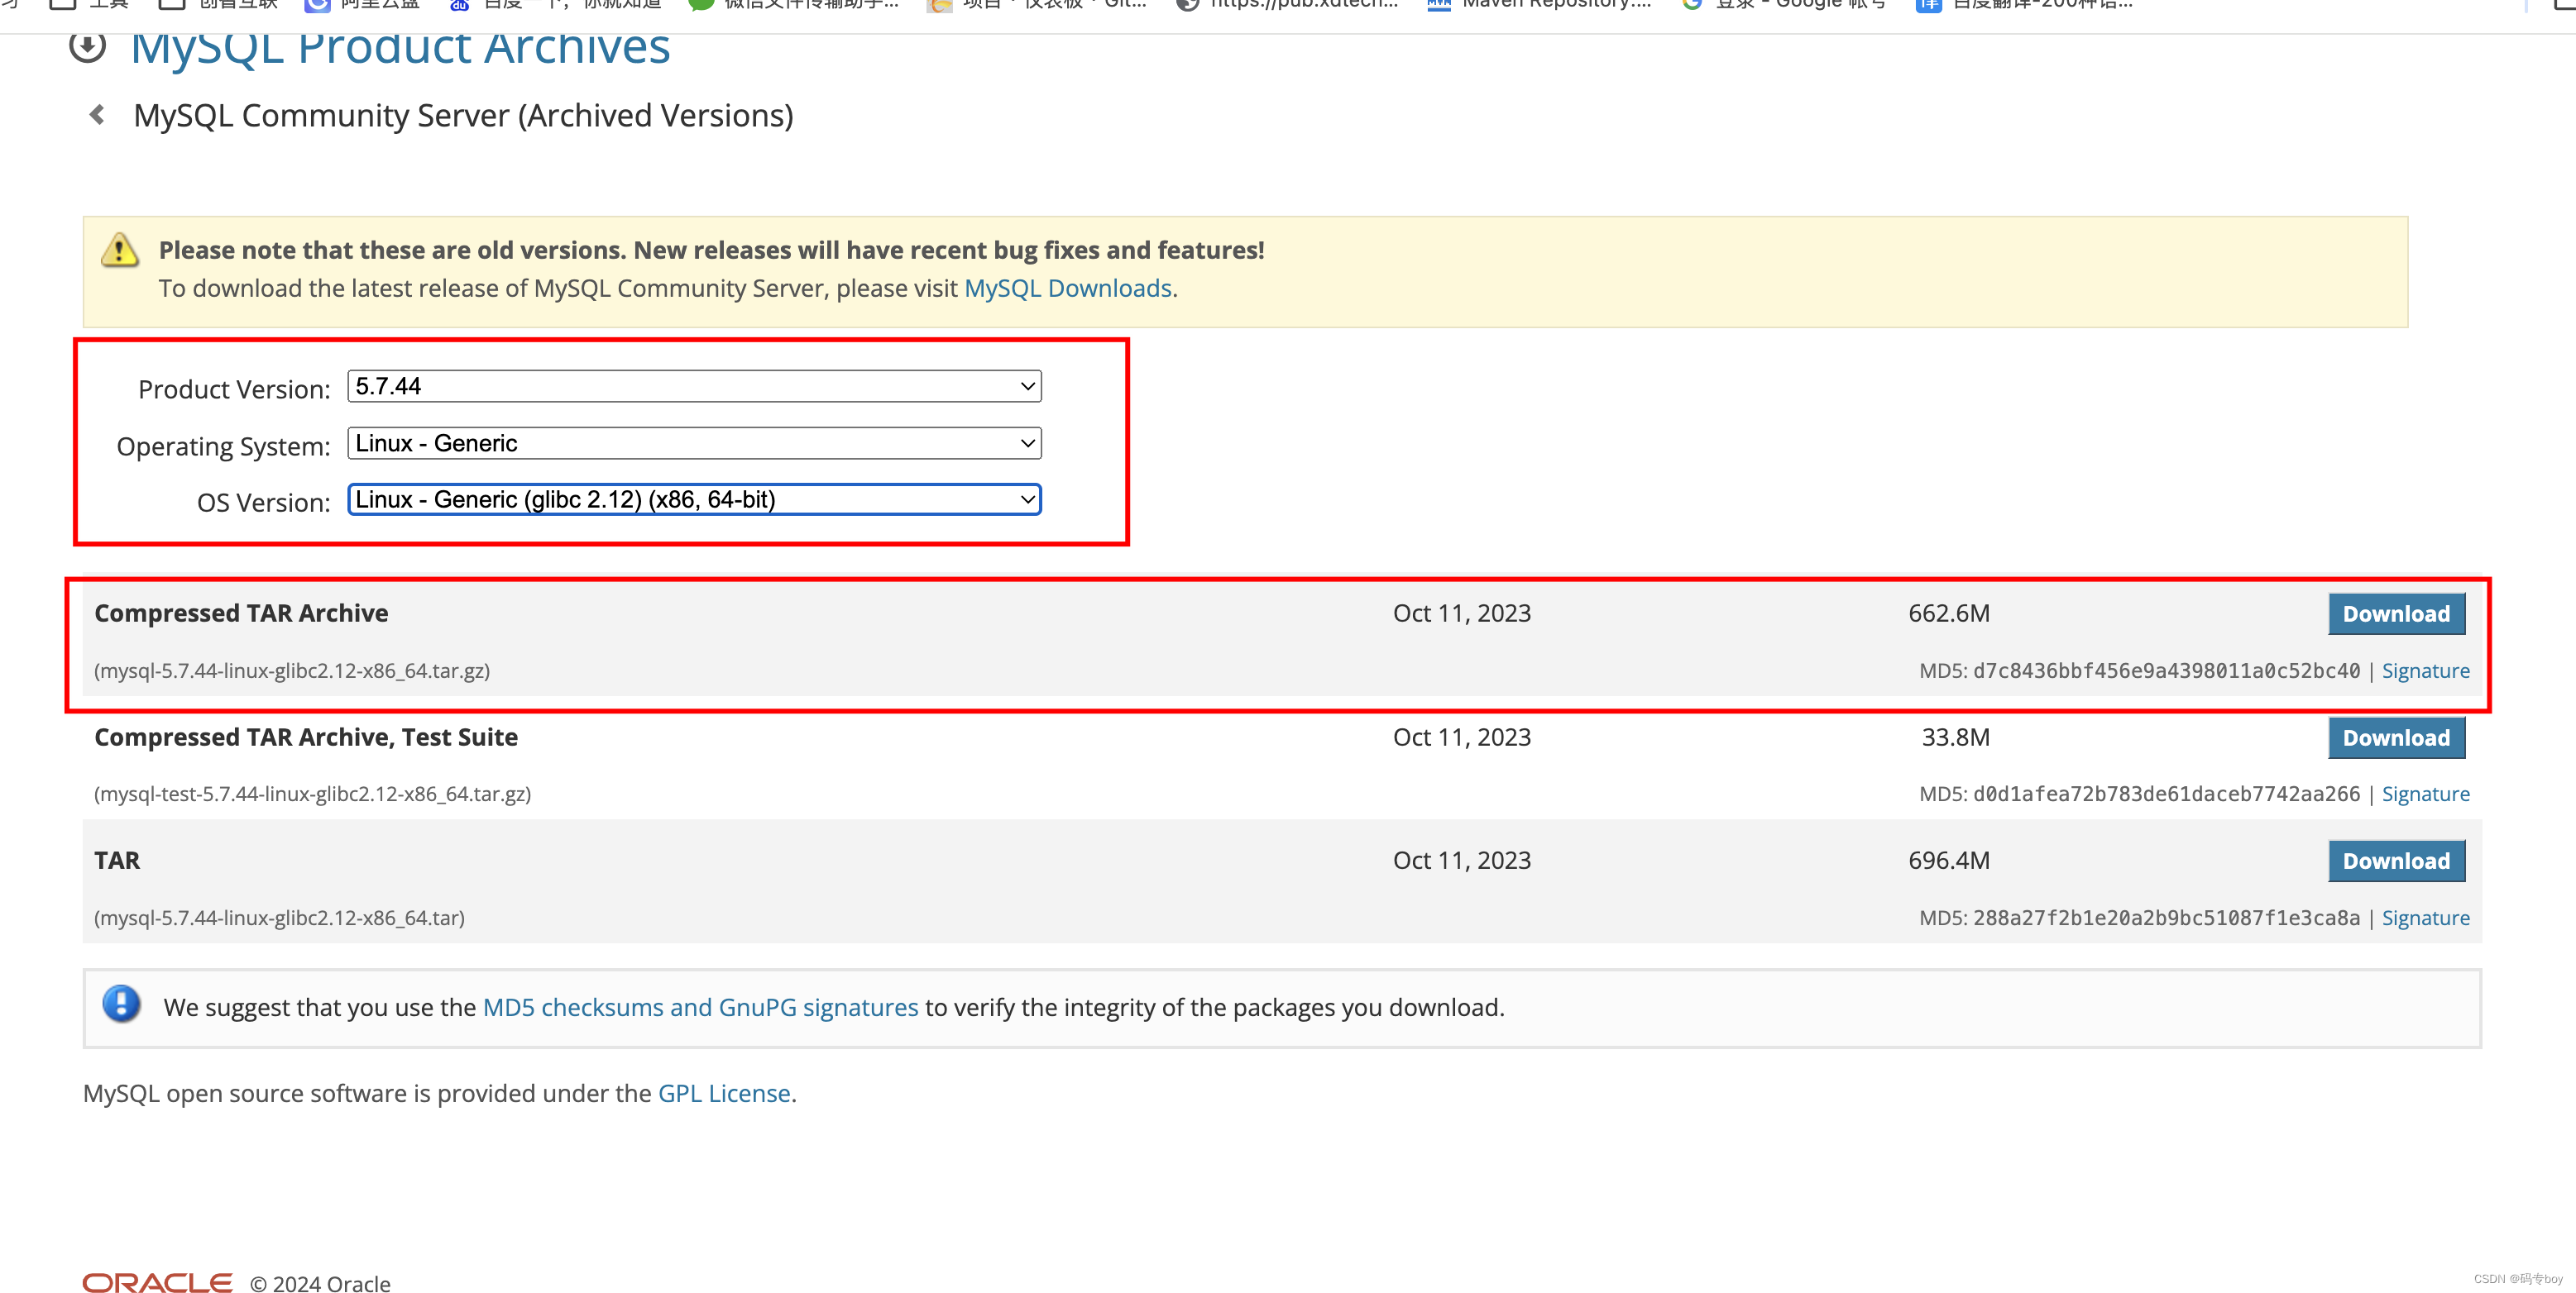Click the Google account login bookmark icon
The height and width of the screenshot is (1293, 2576).
[1693, 6]
